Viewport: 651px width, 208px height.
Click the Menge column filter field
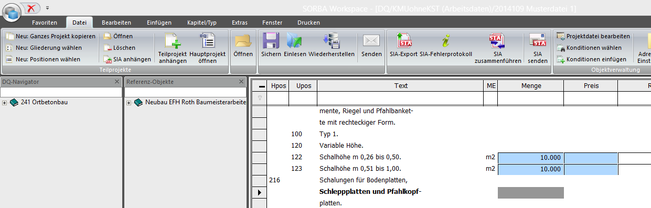[531, 97]
